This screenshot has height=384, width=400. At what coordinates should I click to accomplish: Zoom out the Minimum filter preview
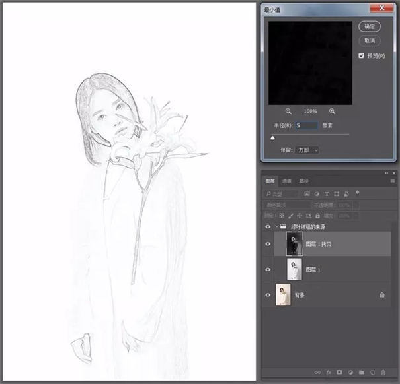(x=289, y=111)
